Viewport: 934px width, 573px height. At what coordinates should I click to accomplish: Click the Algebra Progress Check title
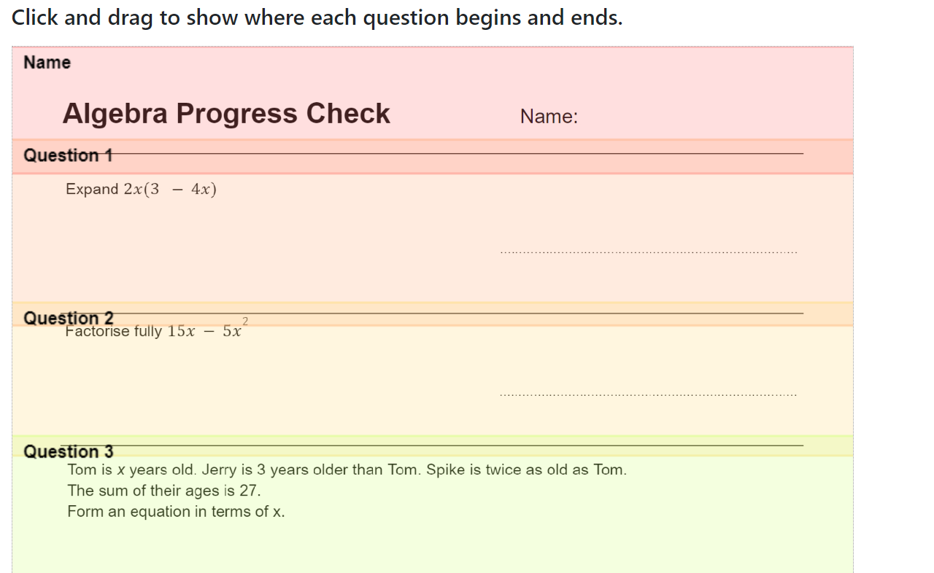(x=226, y=113)
